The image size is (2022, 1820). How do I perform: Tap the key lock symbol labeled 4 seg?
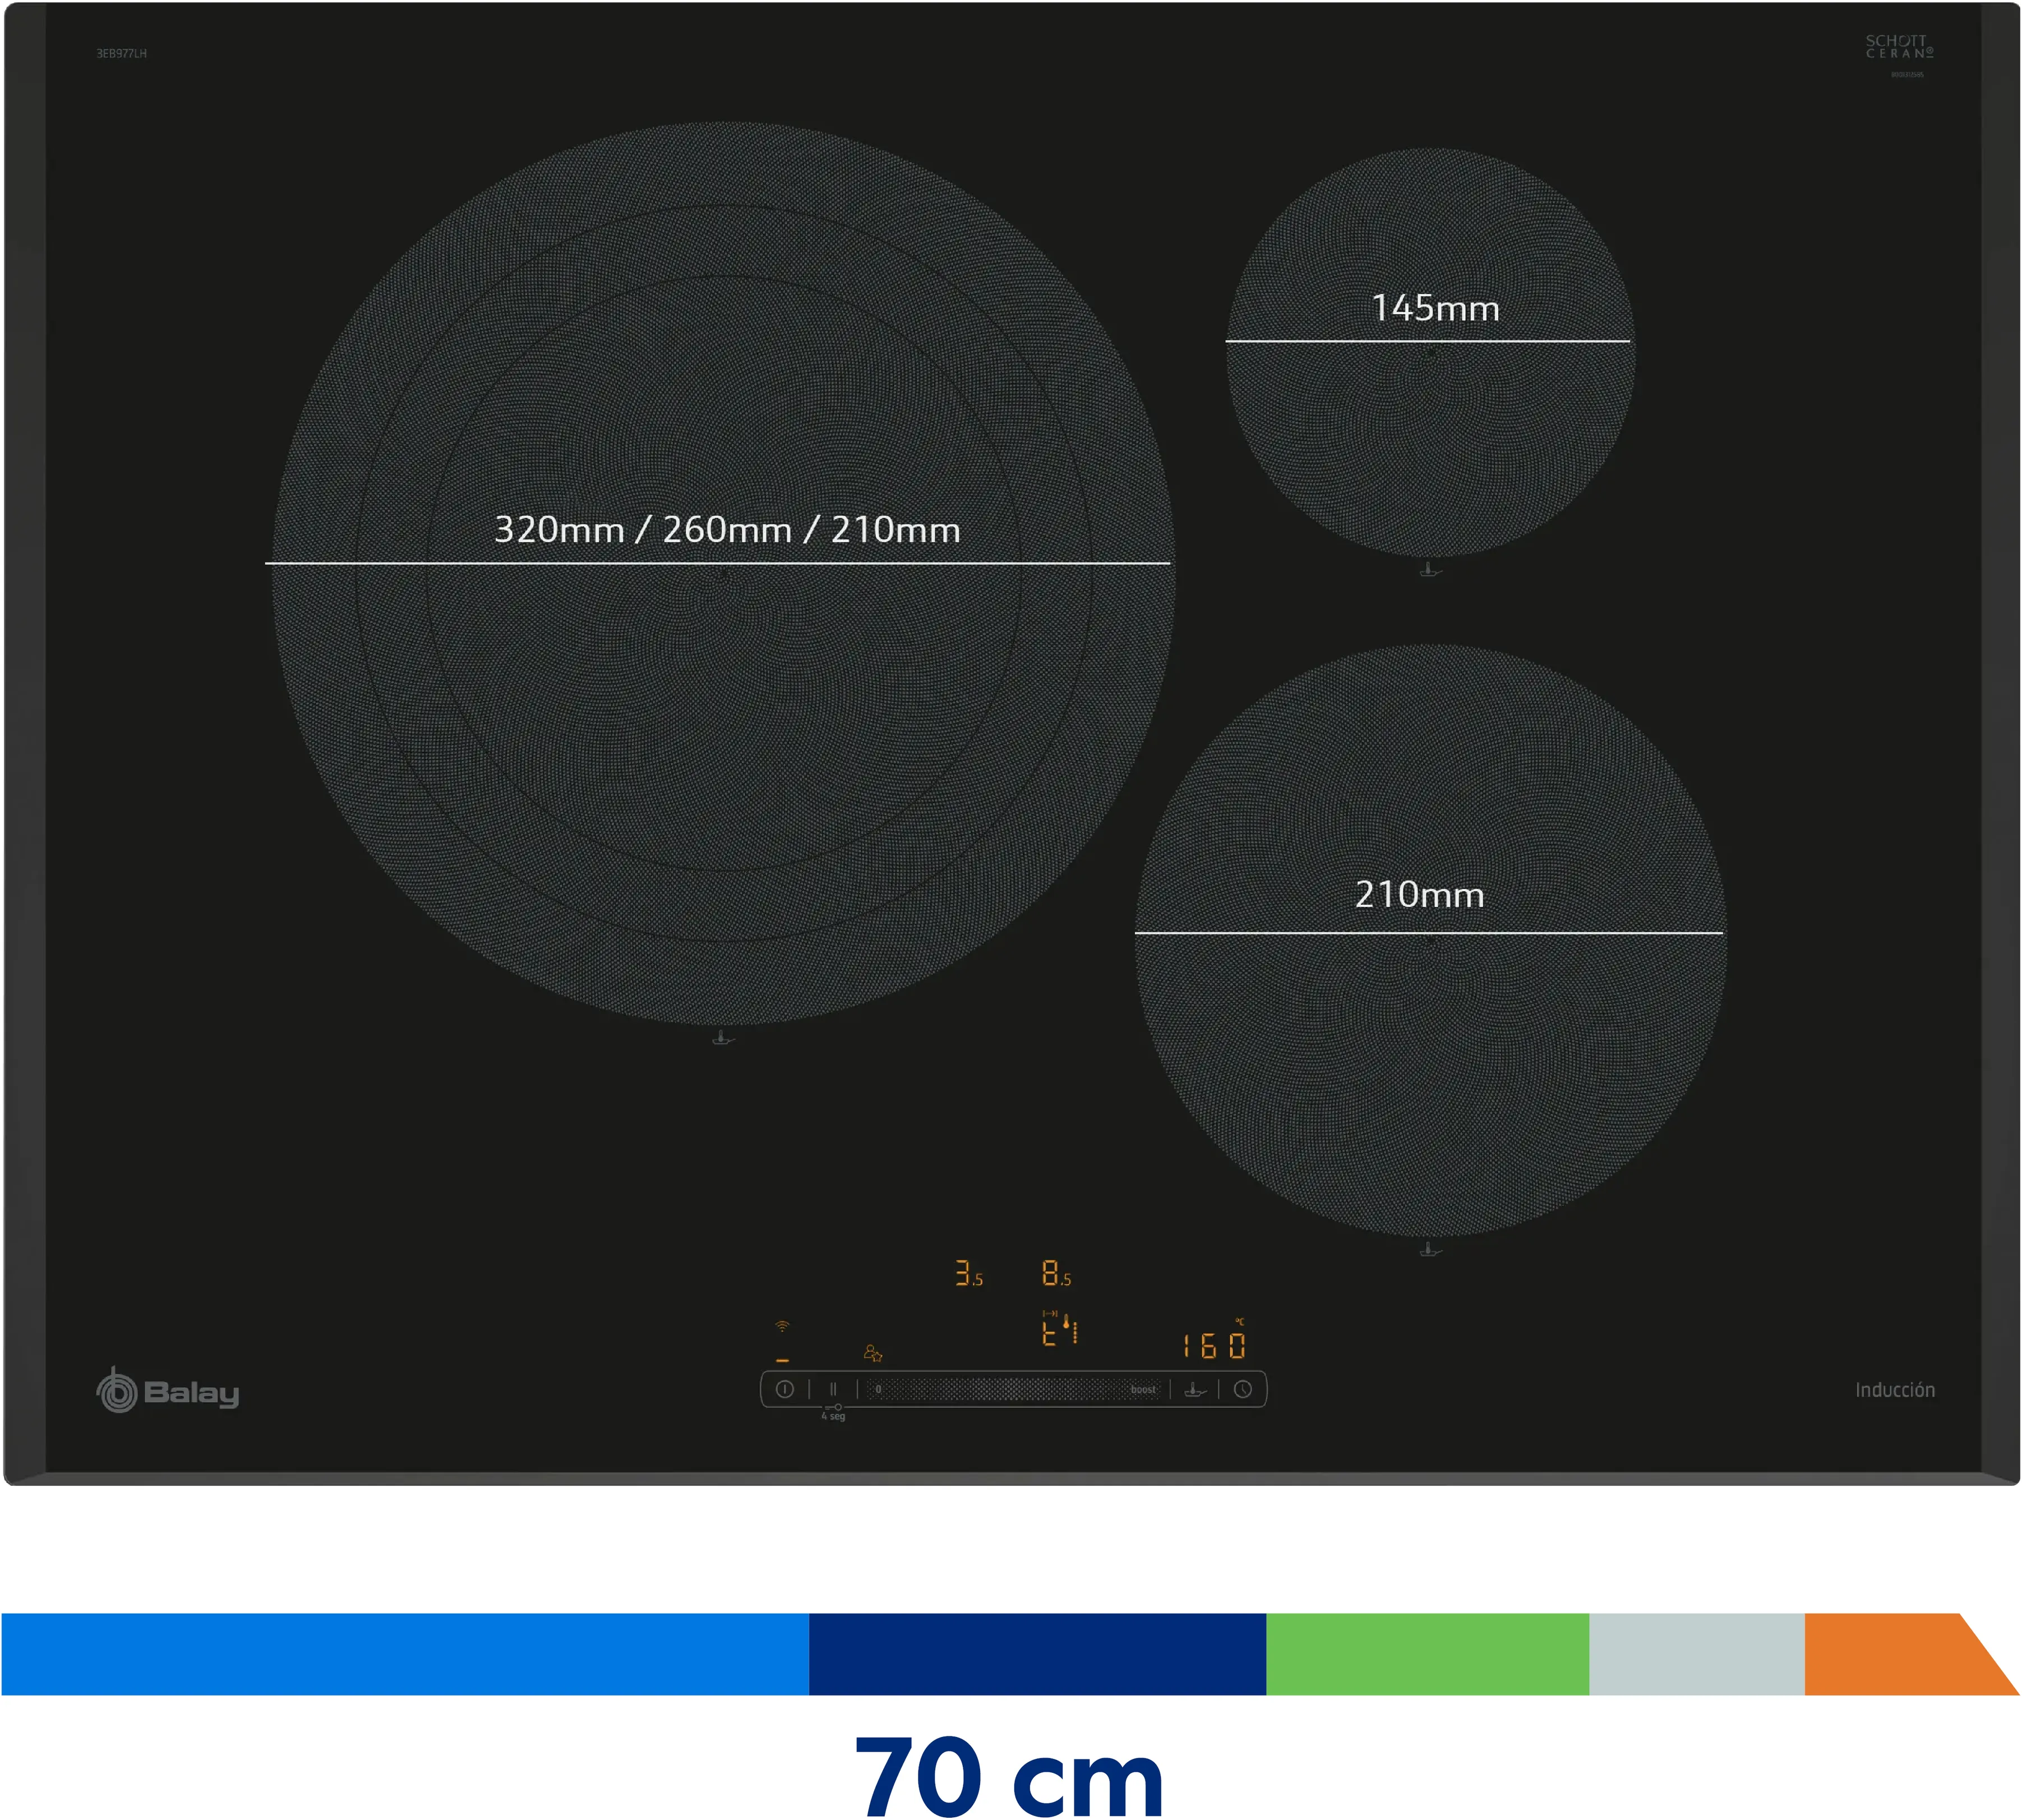tap(834, 1411)
